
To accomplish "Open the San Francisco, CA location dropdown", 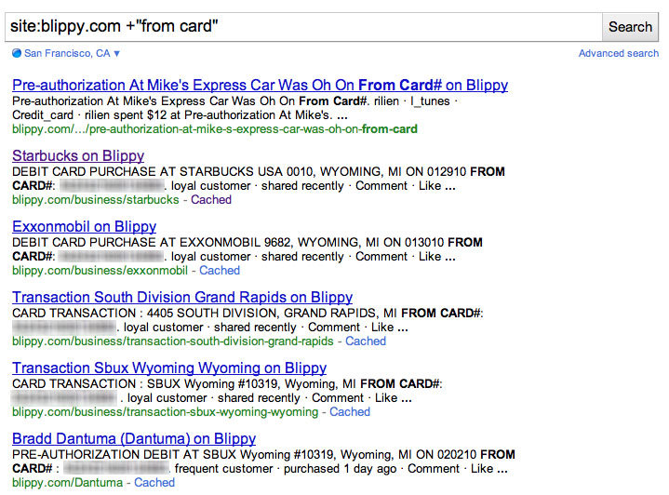I will [72, 53].
